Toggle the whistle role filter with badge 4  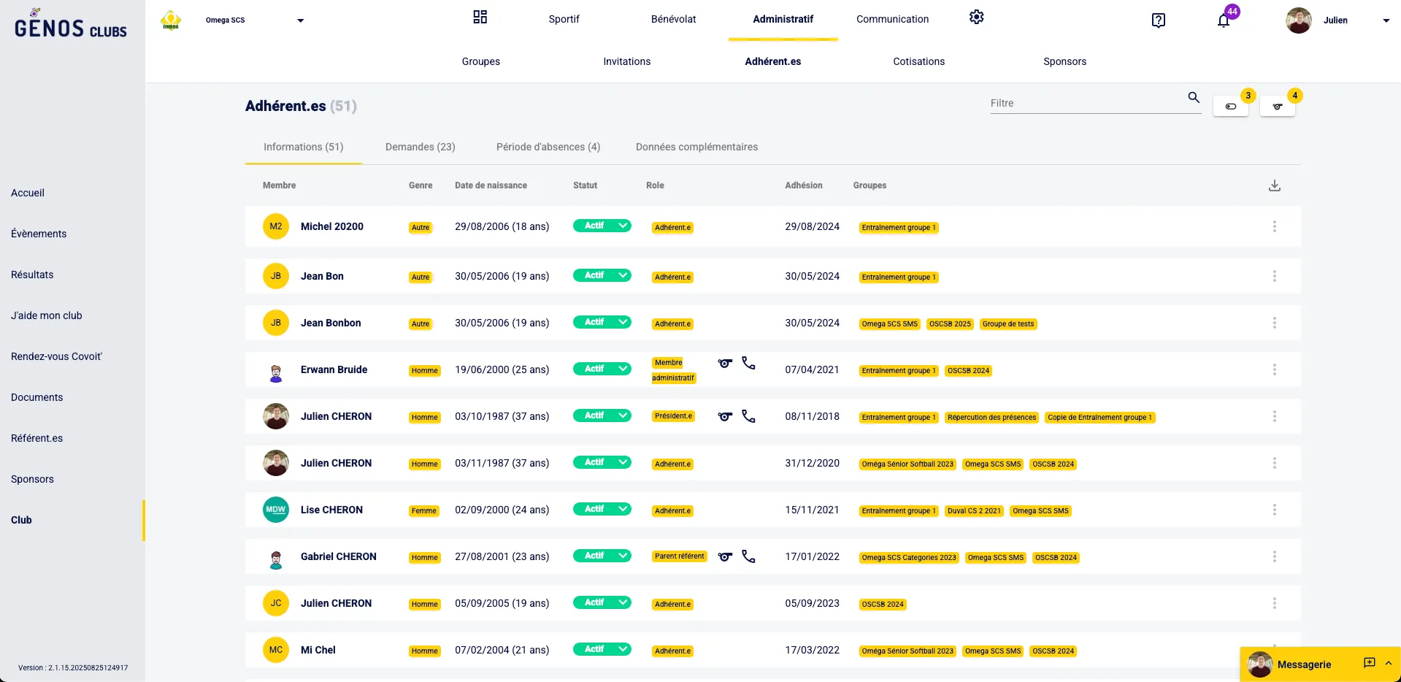coord(1277,107)
